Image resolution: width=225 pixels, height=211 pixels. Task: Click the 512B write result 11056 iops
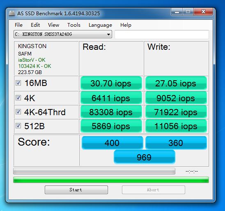pos(176,126)
